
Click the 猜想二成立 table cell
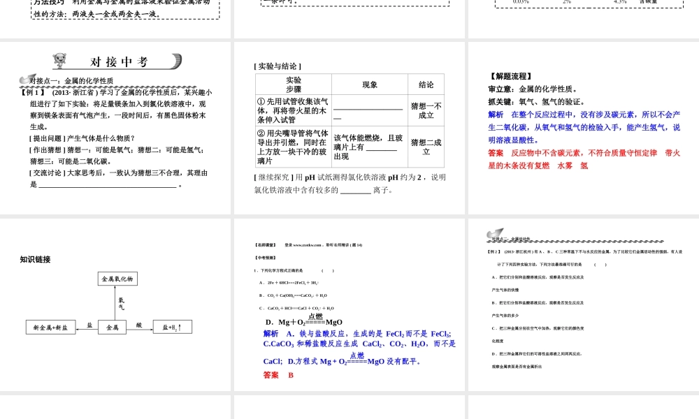426,147
